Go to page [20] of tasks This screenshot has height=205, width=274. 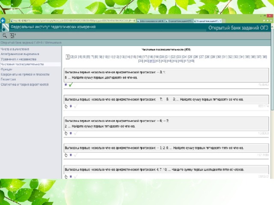[162, 57]
